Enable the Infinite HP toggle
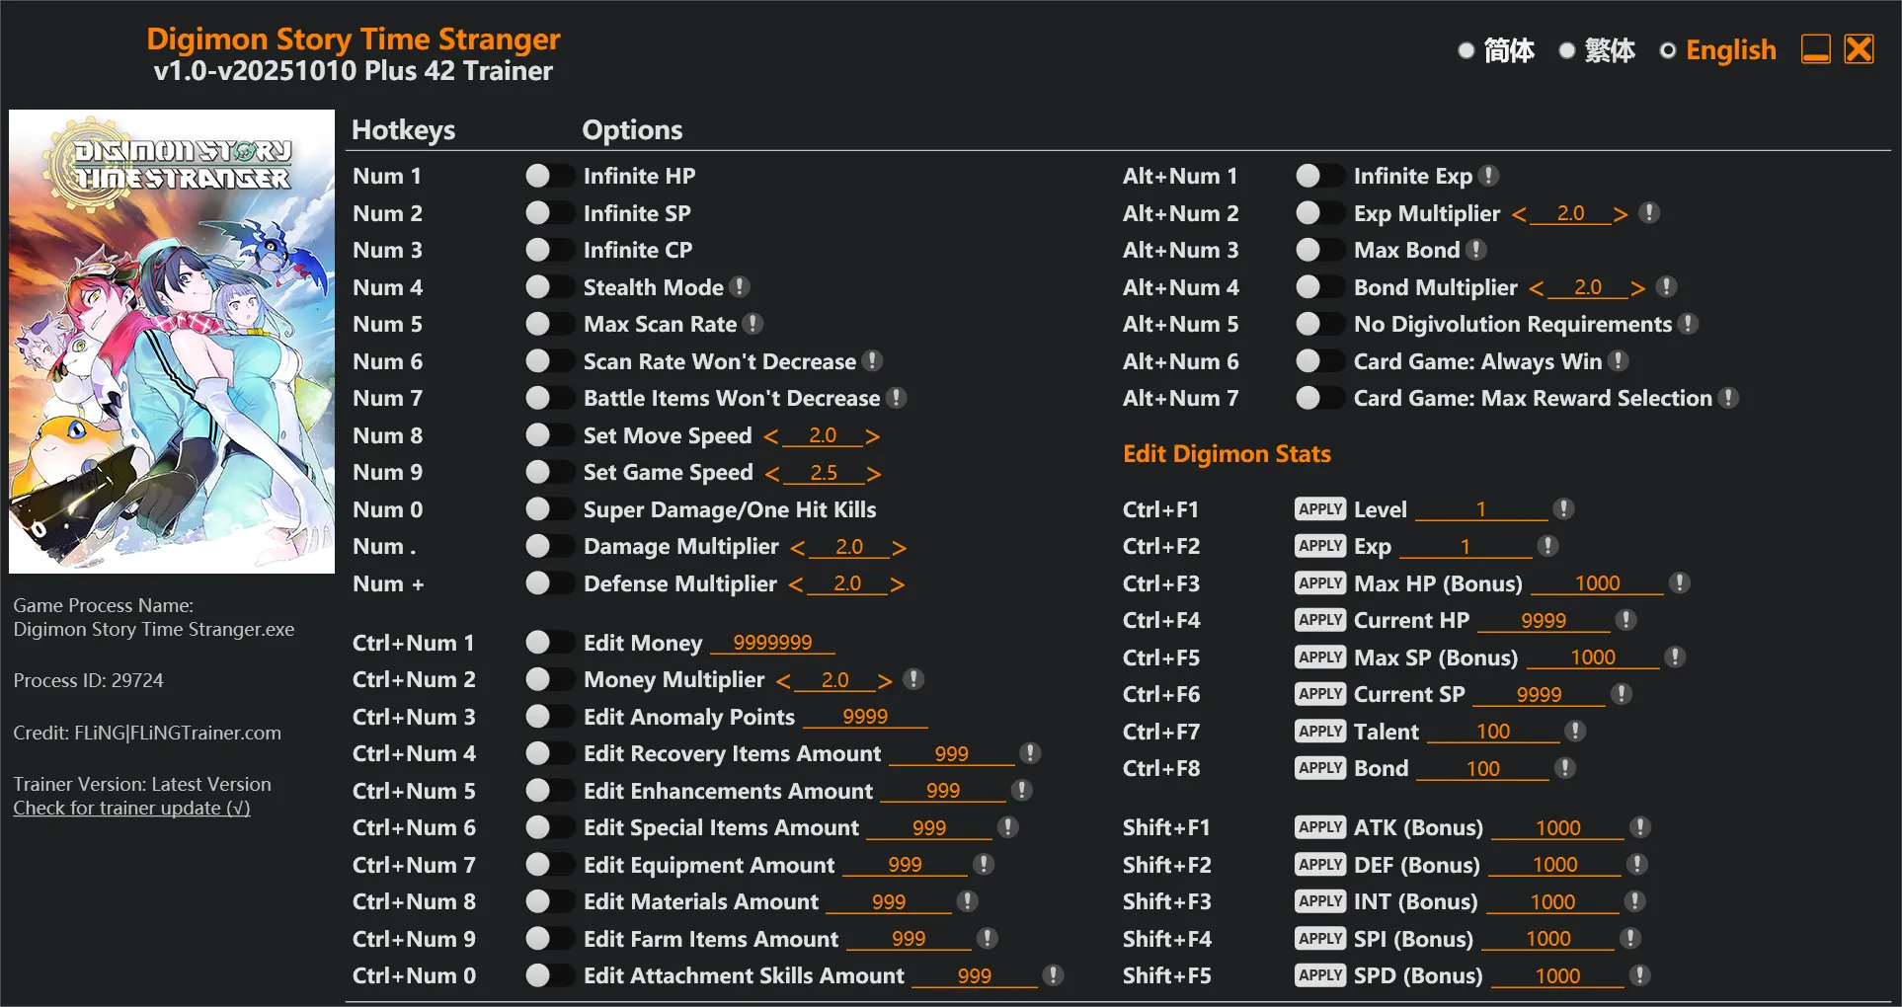1902x1007 pixels. 548,176
